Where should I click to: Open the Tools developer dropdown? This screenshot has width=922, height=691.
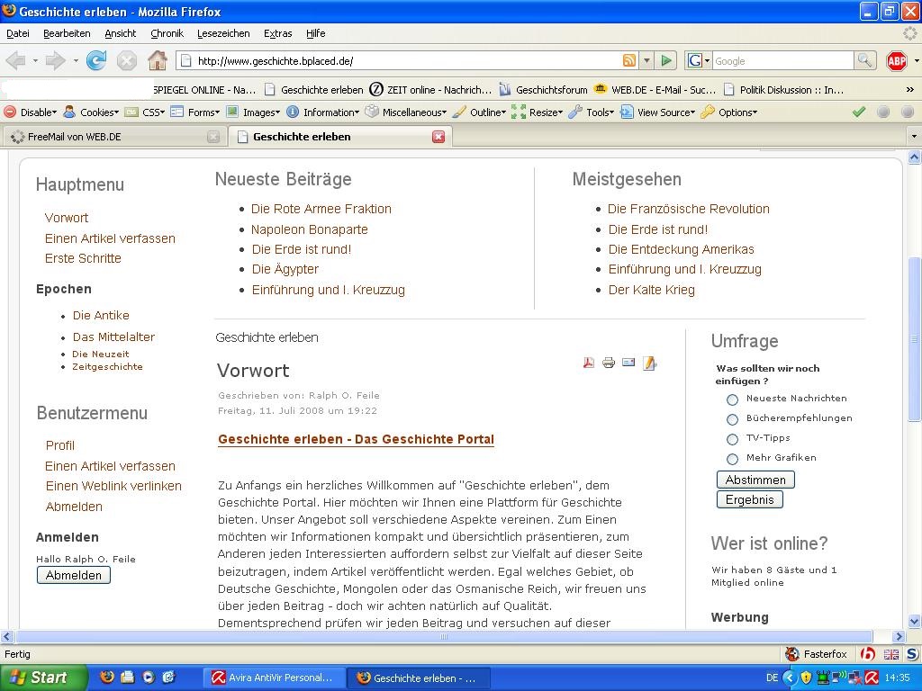pos(592,112)
